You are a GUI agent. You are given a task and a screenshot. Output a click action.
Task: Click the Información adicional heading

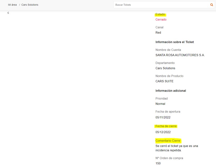click(171, 91)
